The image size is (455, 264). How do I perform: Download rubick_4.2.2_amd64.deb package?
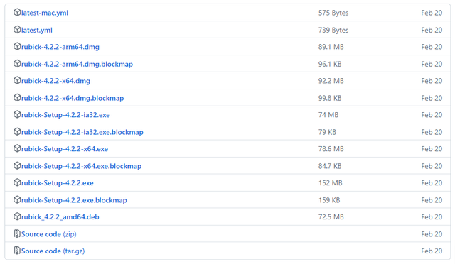click(x=60, y=217)
